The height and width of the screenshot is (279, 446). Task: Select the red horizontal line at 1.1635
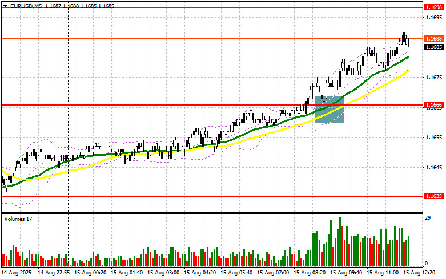212,196
